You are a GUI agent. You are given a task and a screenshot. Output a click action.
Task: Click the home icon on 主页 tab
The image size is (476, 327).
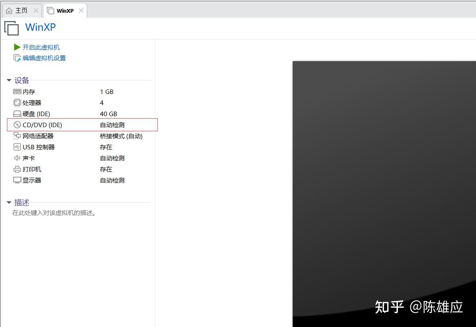[9, 10]
